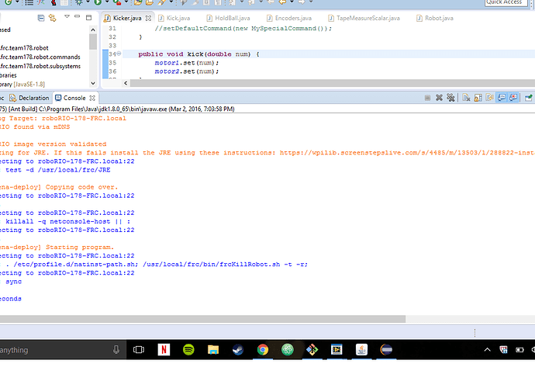Click the Terminate console button
Image resolution: width=535 pixels, height=388 pixels.
427,98
